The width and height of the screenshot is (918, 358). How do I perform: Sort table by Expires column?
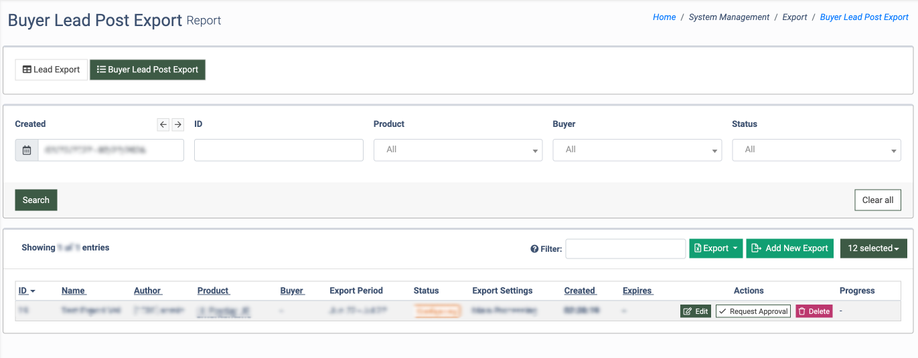pyautogui.click(x=638, y=291)
